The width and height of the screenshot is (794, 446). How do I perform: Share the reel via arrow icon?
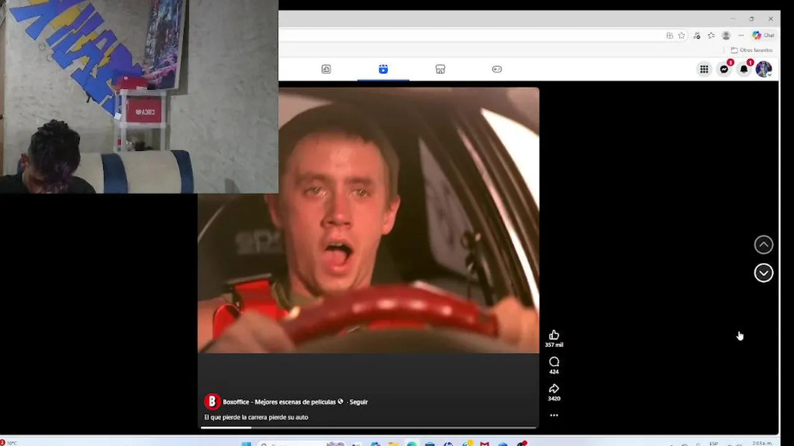[x=554, y=388]
